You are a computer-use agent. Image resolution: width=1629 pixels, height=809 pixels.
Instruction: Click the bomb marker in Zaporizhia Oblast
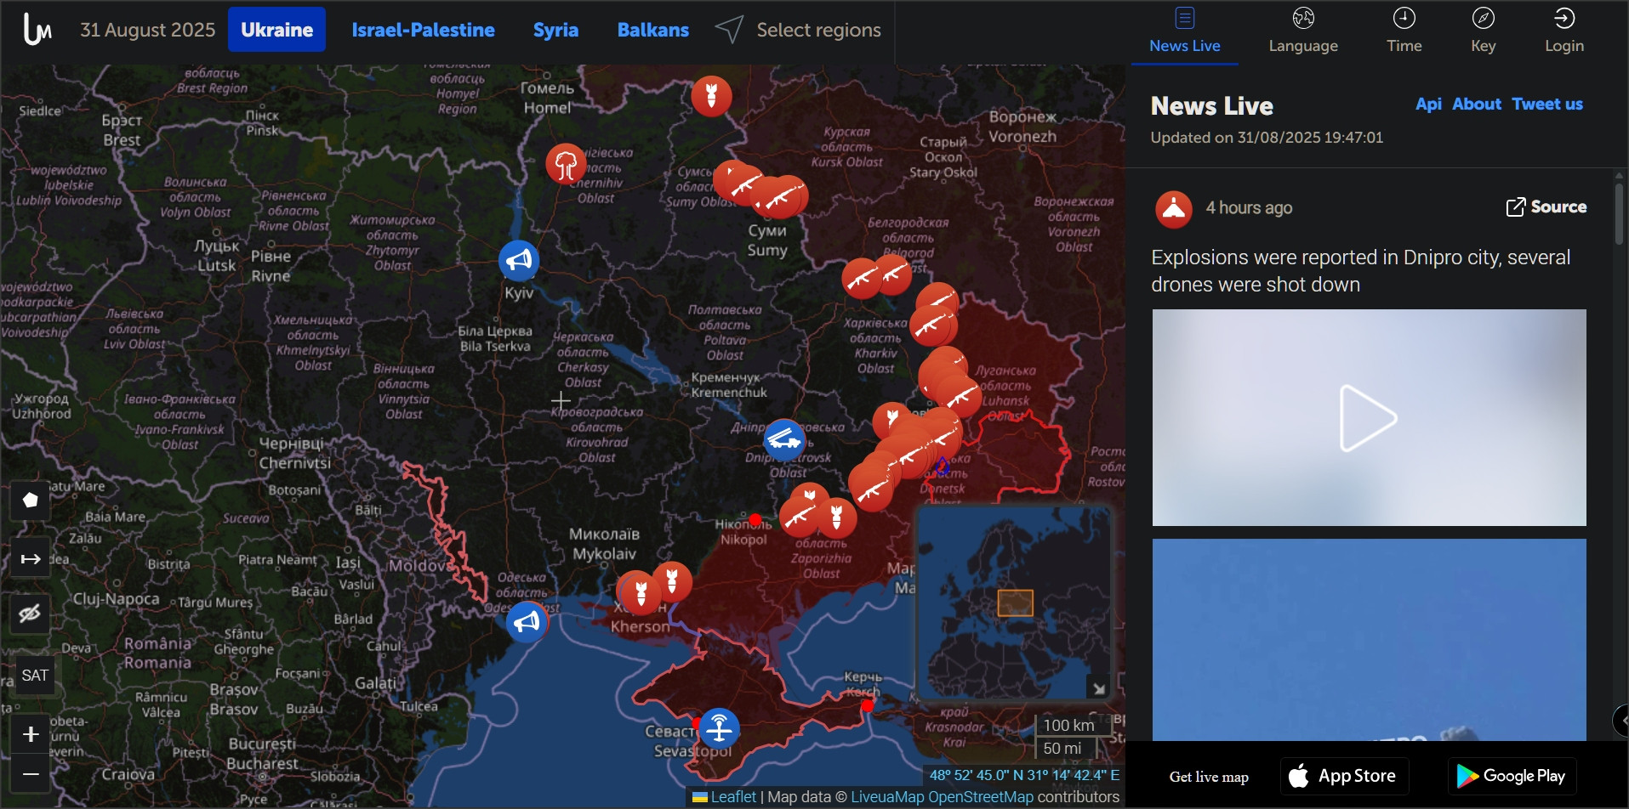coord(836,518)
